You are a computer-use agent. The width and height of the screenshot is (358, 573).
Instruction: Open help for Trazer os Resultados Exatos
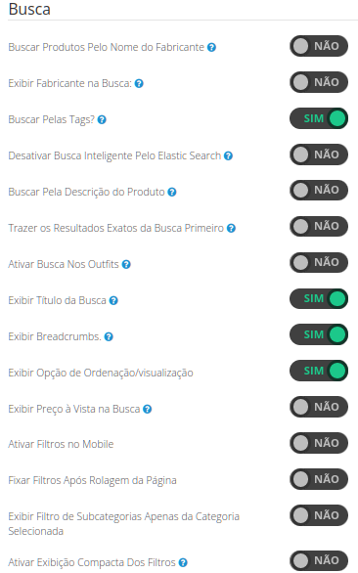pyautogui.click(x=231, y=228)
